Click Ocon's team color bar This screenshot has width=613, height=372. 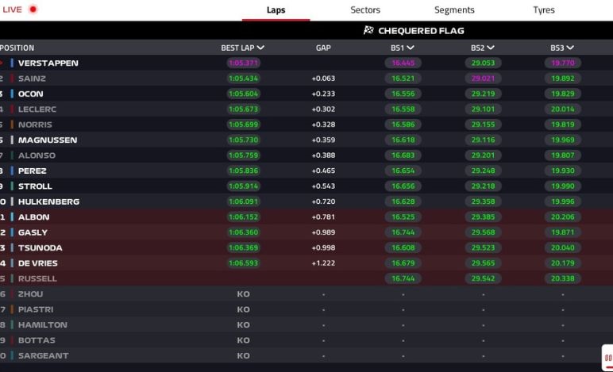[x=12, y=94]
